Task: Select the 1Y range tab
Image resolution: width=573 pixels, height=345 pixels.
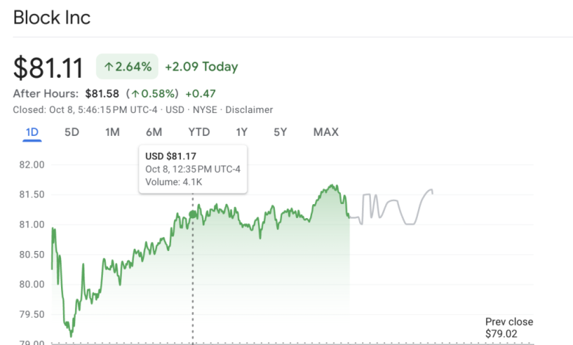Action: coord(242,132)
